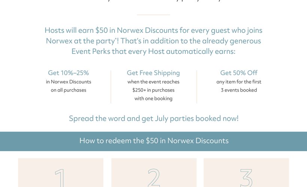Click the step 1 number card
This screenshot has height=187, width=307.
(61, 172)
